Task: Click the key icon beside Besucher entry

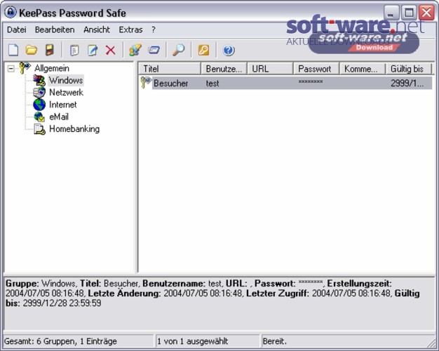Action: coord(146,83)
